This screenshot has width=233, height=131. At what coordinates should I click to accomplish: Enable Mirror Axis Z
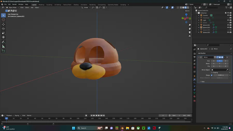(225, 61)
